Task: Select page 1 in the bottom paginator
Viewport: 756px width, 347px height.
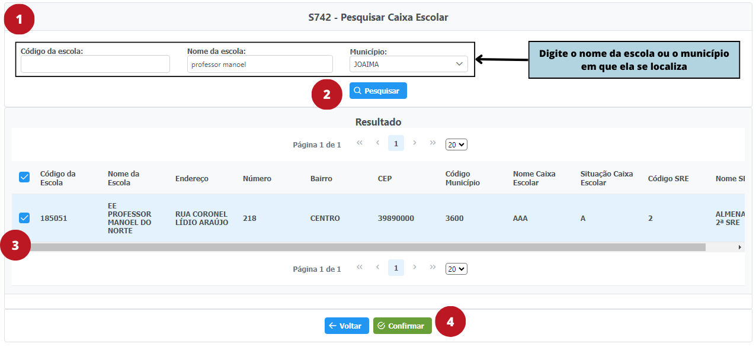Action: [396, 268]
